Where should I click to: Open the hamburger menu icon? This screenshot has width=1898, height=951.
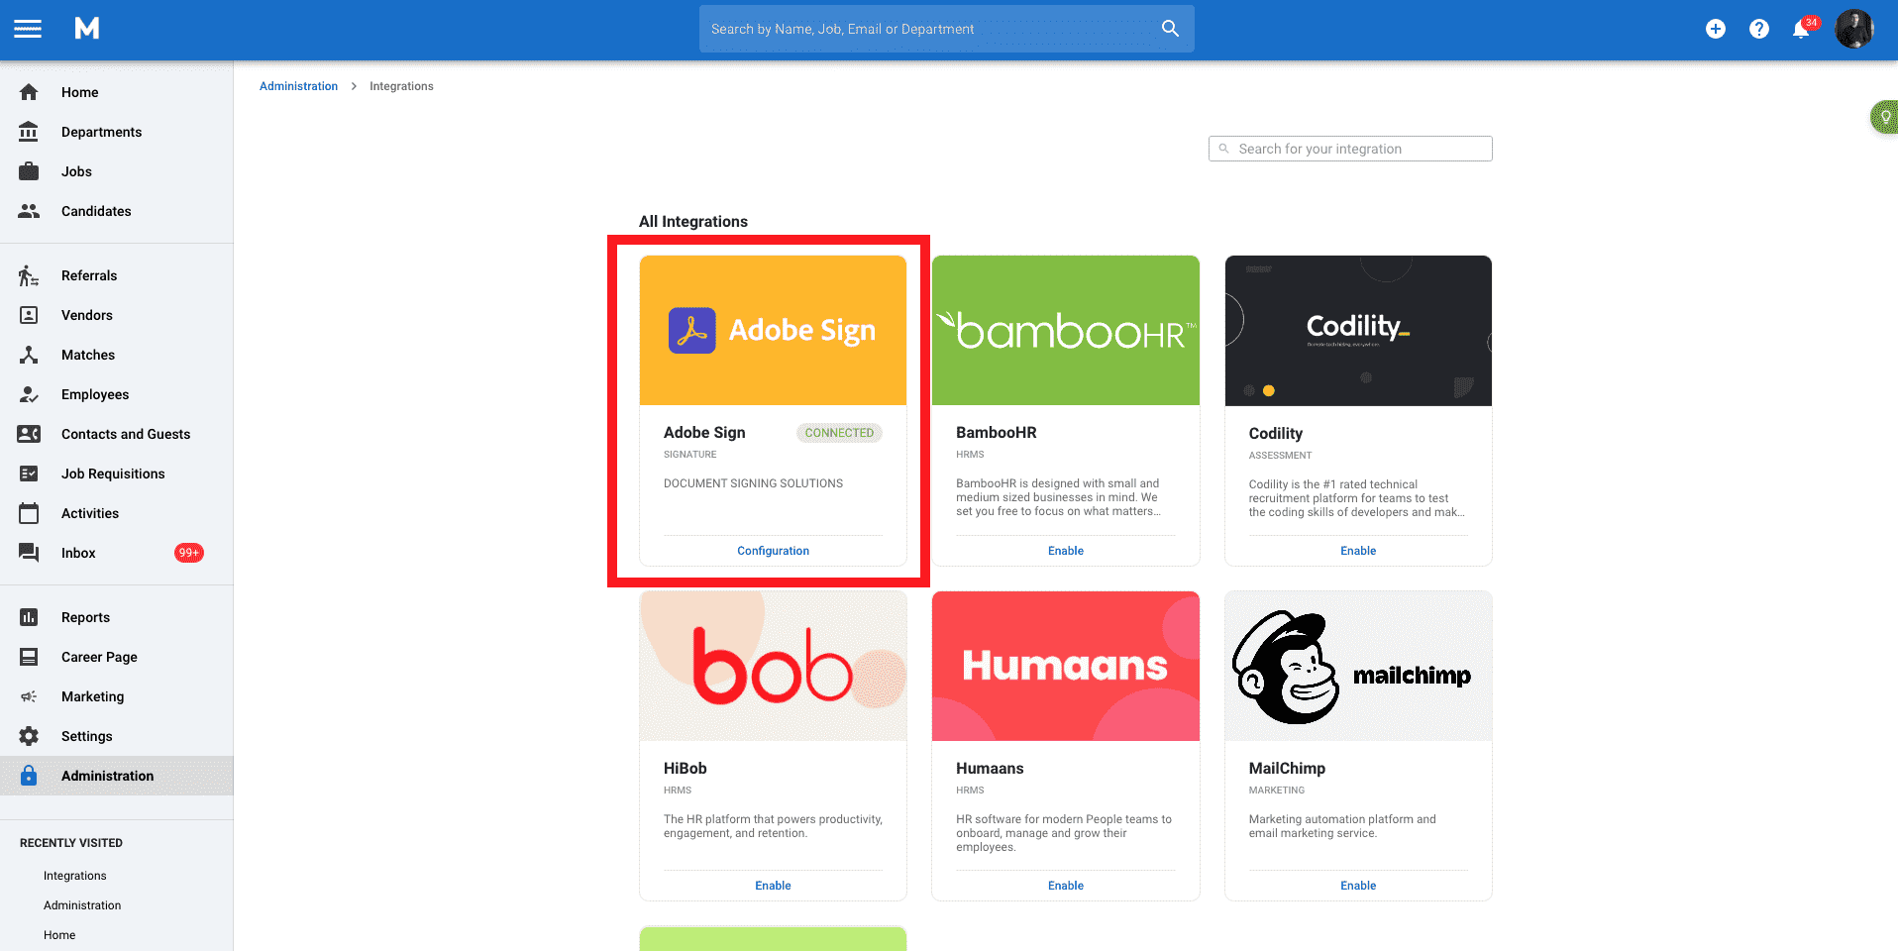pyautogui.click(x=28, y=29)
